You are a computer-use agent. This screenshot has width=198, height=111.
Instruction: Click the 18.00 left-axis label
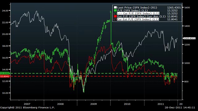coord(5,46)
